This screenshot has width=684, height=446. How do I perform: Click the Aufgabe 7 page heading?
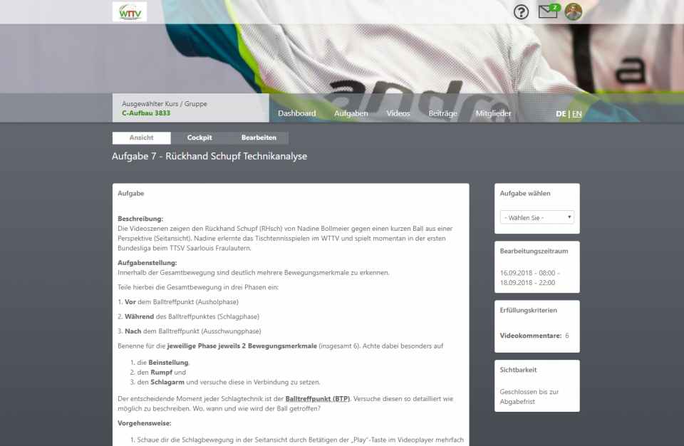click(209, 156)
